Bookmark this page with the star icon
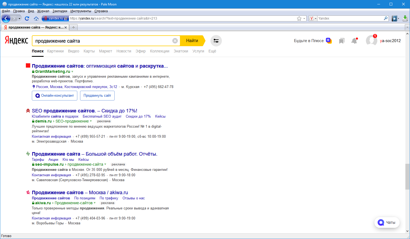This screenshot has height=239, width=410. click(x=299, y=18)
